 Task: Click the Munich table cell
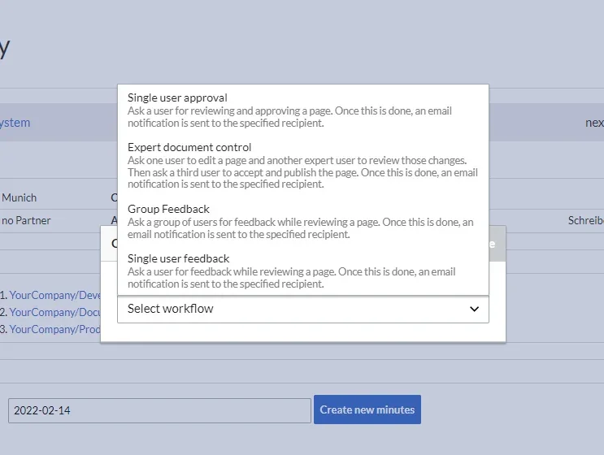(20, 197)
